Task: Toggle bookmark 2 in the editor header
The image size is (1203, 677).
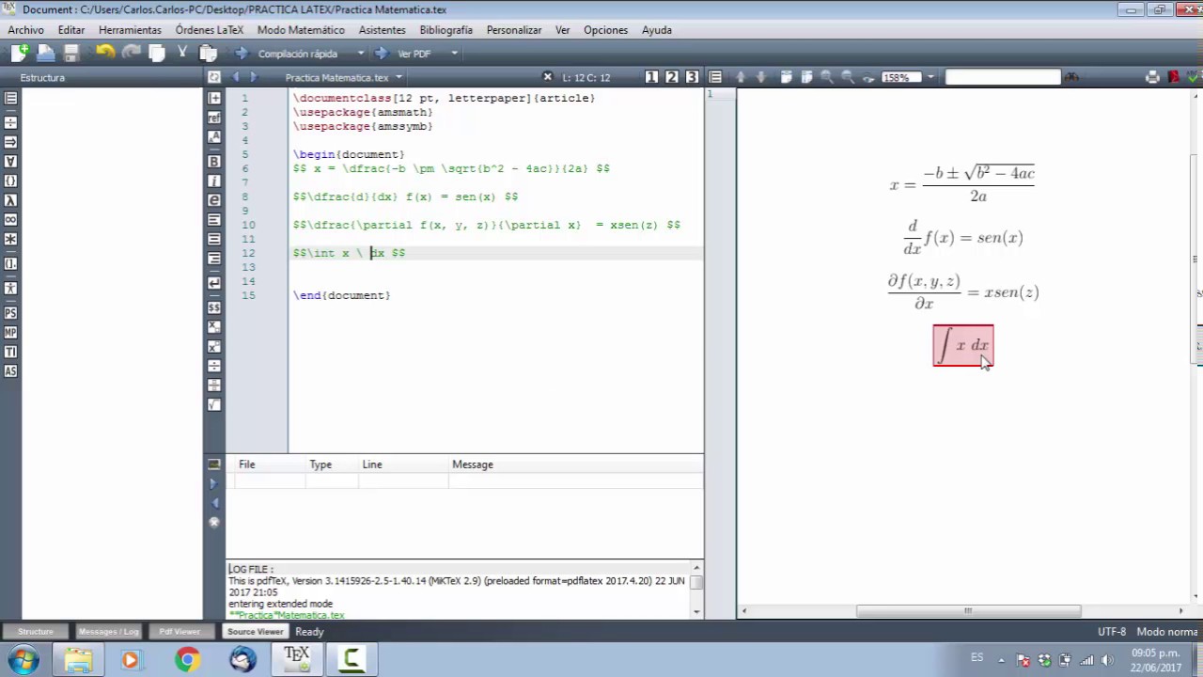Action: (672, 77)
